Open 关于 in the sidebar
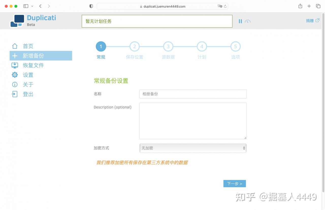 (x=28, y=84)
